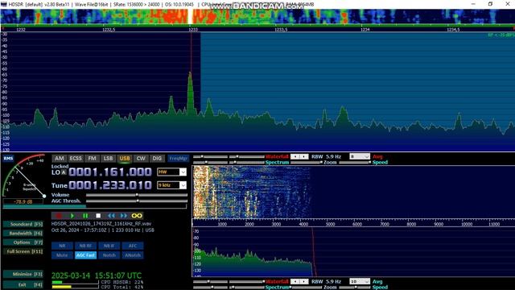Click the red Record button
The height and width of the screenshot is (290, 515).
tap(59, 216)
